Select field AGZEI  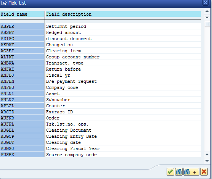pos(22,51)
